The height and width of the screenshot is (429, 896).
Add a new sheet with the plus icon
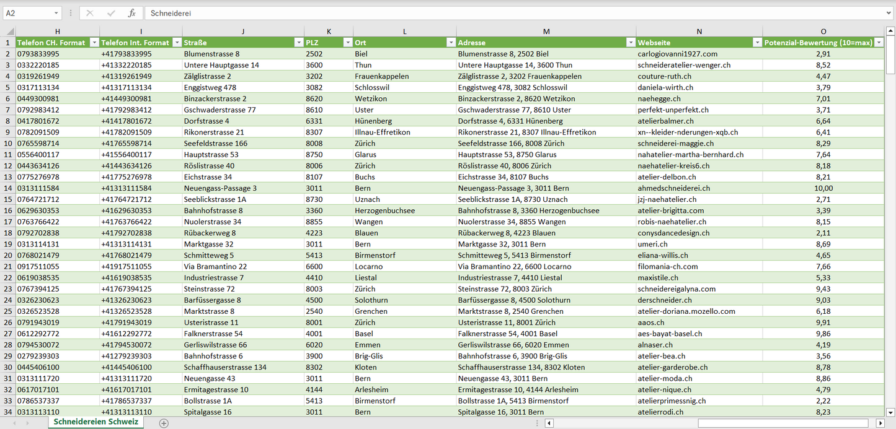click(x=164, y=423)
